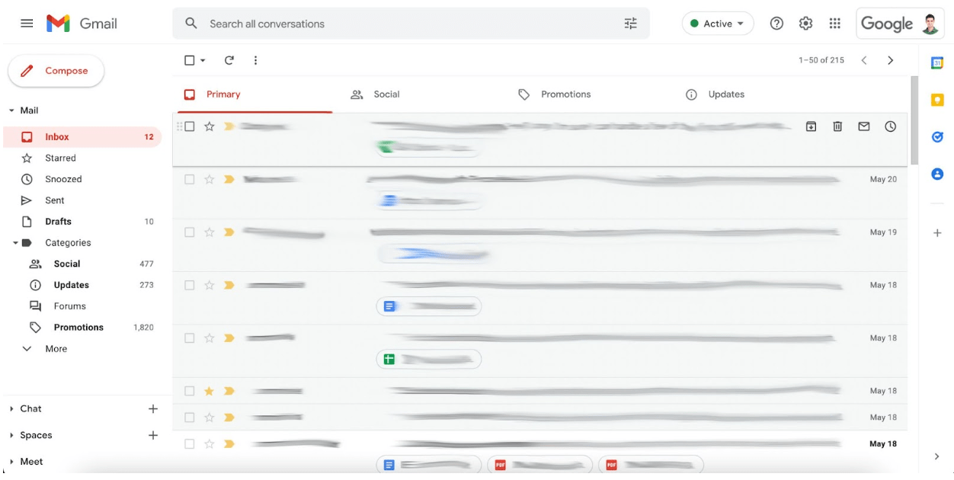Image resolution: width=954 pixels, height=480 pixels.
Task: Click the Compose button
Action: click(56, 70)
